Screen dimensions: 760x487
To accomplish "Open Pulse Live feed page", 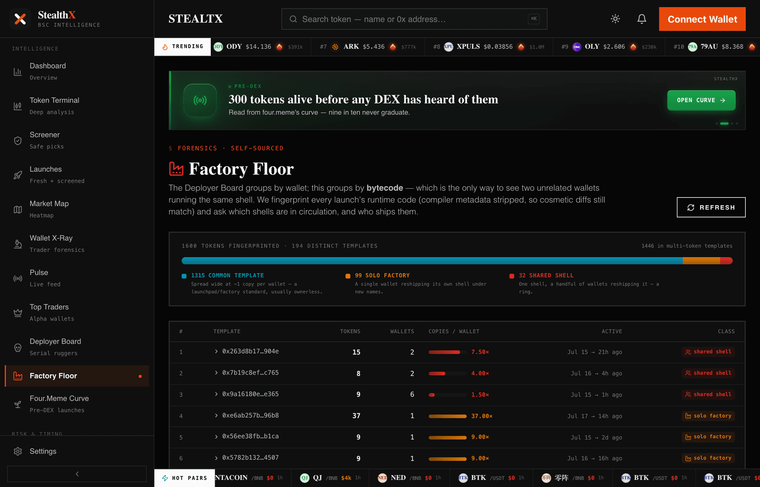I will pyautogui.click(x=77, y=278).
